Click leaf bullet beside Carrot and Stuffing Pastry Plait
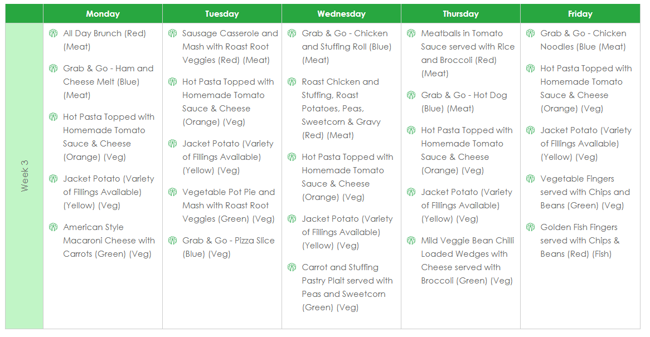This screenshot has height=337, width=650. click(292, 267)
